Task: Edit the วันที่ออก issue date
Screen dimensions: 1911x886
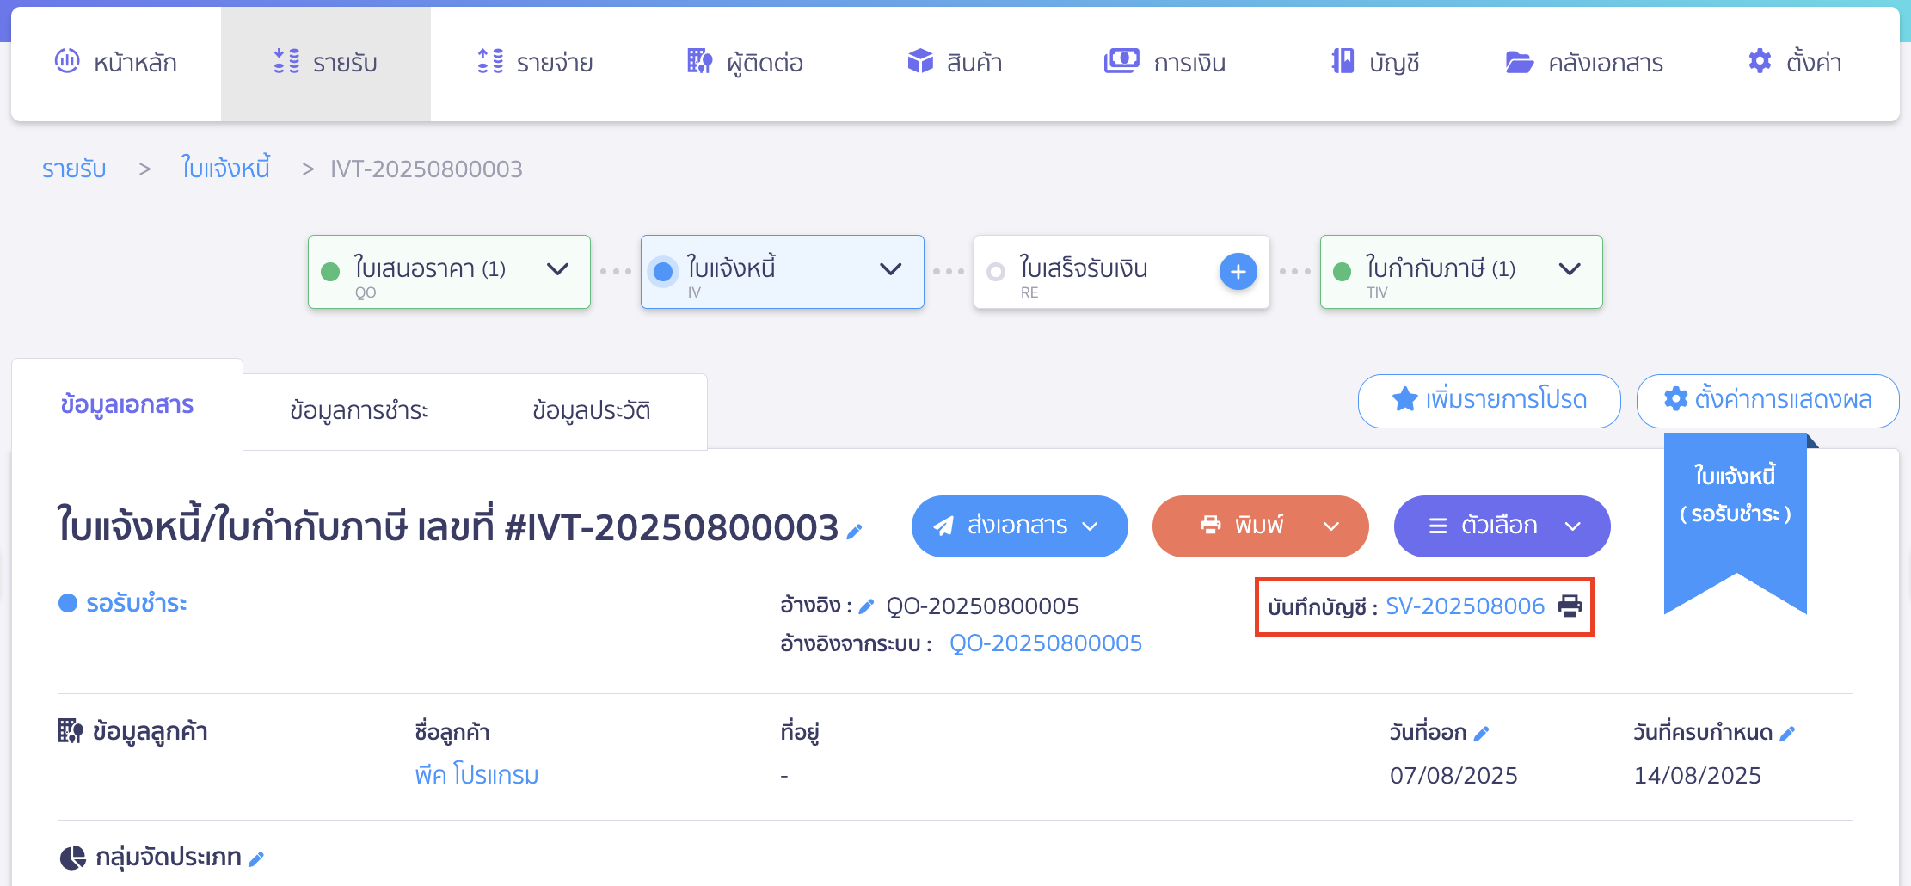Action: coord(1481,734)
